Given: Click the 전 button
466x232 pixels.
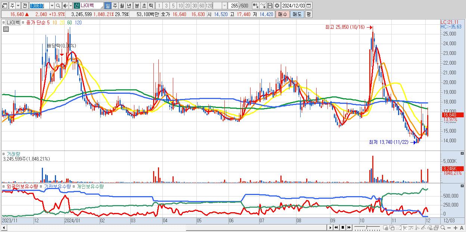Looking at the screenshot, I should pos(24,6).
